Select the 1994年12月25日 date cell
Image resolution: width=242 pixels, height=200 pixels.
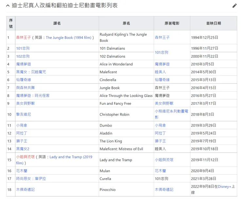click(x=214, y=38)
